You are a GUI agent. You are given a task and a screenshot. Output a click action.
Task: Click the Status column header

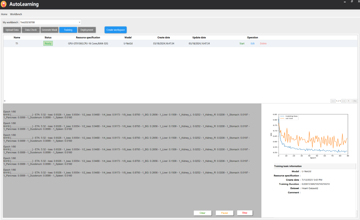point(48,37)
